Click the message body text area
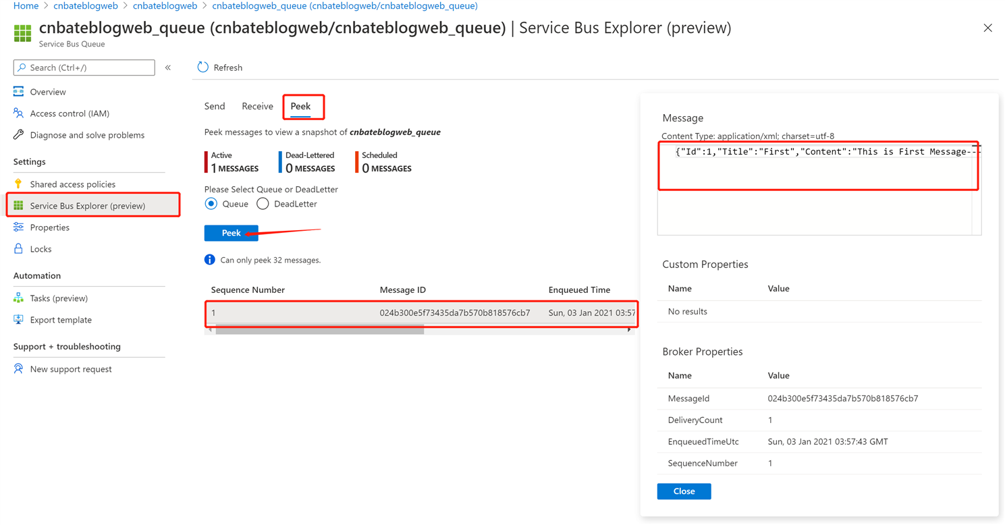This screenshot has width=1005, height=525. pos(819,189)
